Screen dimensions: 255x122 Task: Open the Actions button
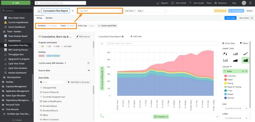point(249,11)
